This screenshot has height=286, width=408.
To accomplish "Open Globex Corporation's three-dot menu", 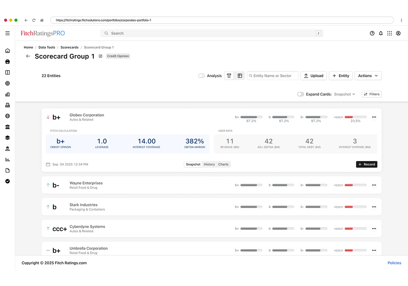I will click(374, 117).
